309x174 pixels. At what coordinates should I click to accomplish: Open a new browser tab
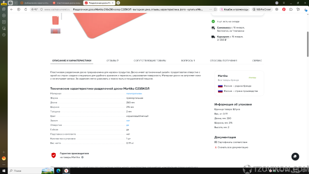[118, 3]
